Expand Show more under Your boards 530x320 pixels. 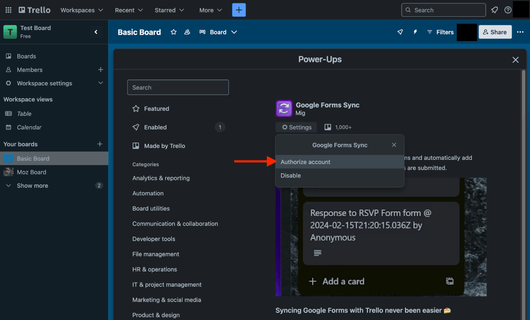(x=32, y=185)
